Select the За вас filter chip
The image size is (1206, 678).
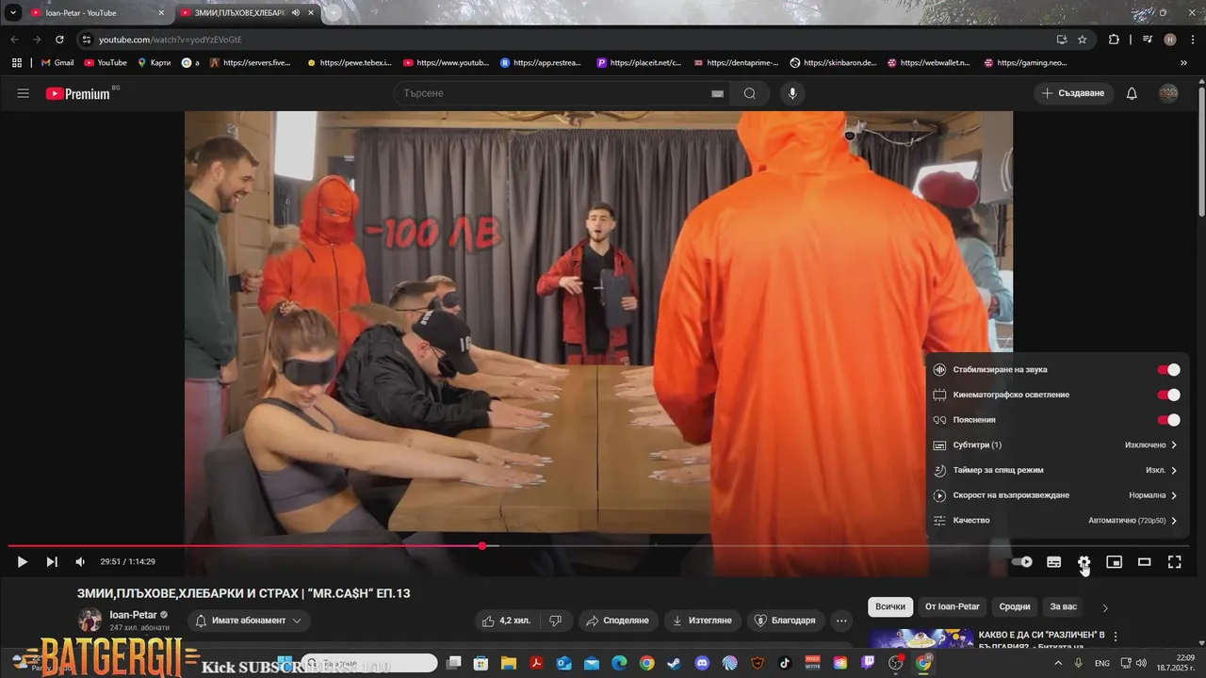pos(1063,607)
